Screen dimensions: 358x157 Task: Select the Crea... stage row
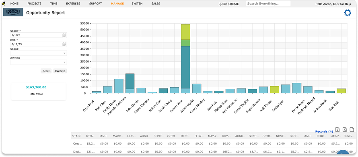coord(214,144)
